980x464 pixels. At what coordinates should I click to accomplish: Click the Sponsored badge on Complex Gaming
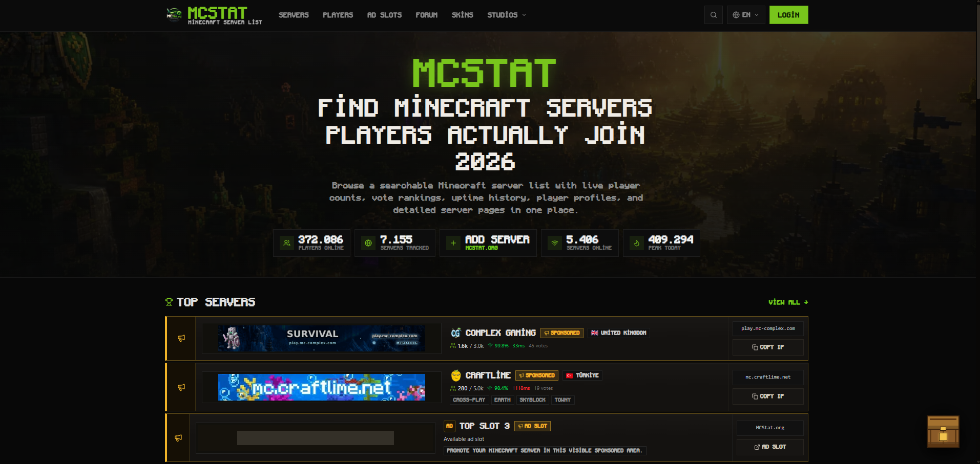[x=562, y=333]
